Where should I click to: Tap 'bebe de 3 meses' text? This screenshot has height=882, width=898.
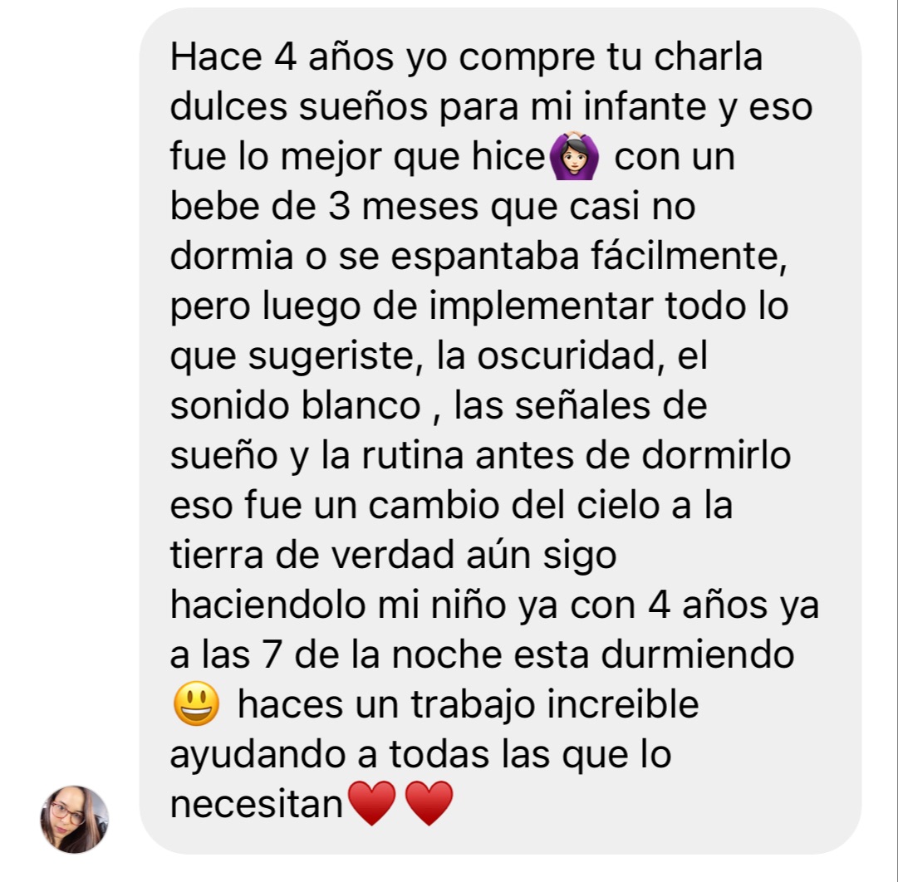point(324,206)
